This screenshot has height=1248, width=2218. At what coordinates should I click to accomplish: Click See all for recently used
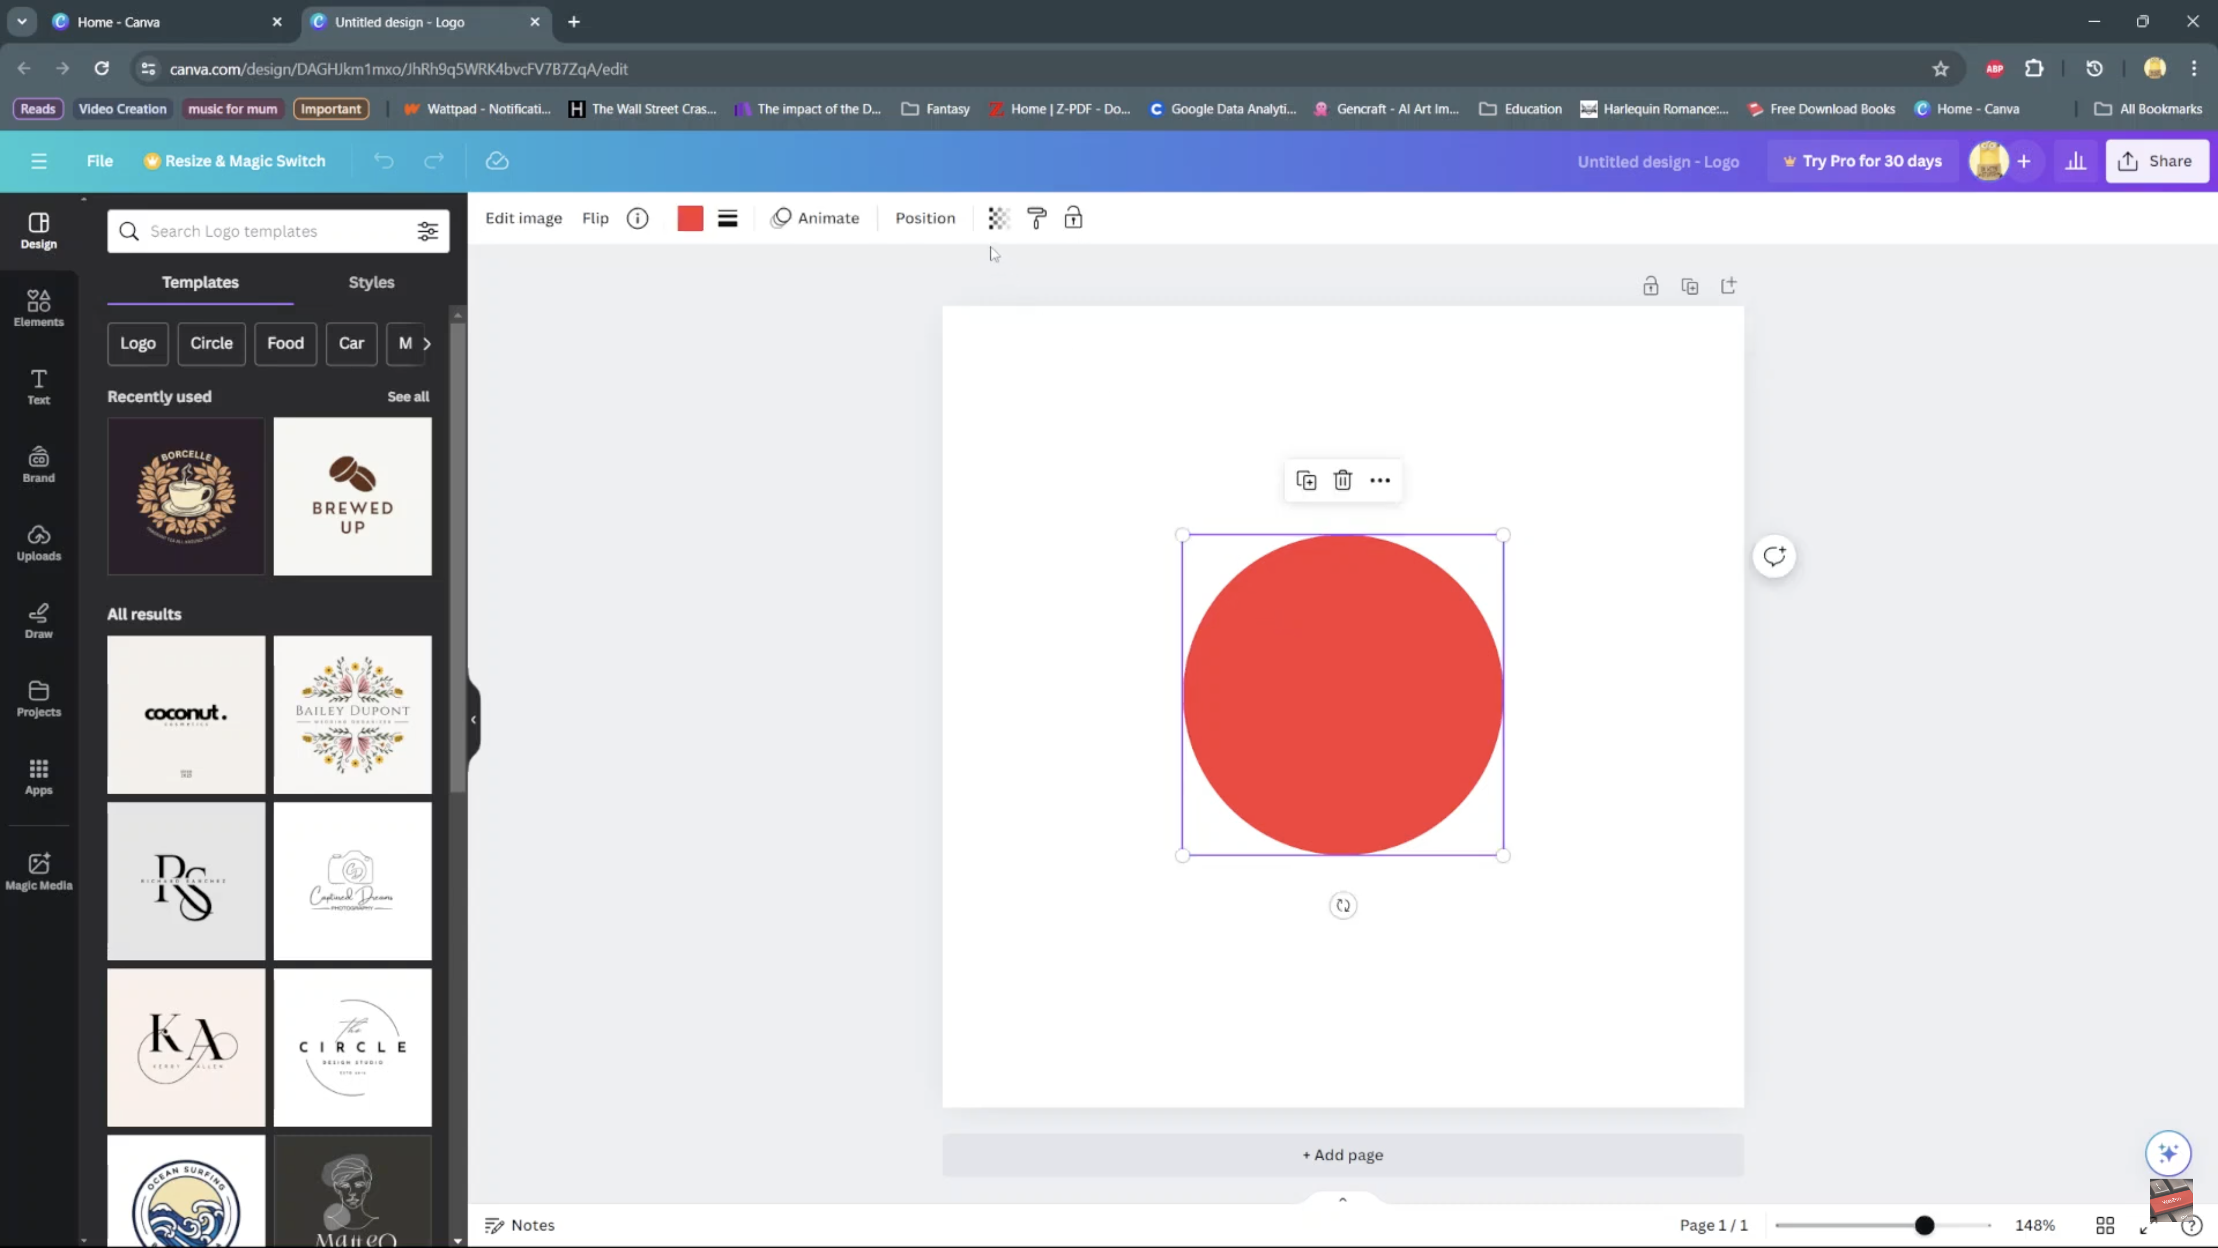pyautogui.click(x=408, y=396)
